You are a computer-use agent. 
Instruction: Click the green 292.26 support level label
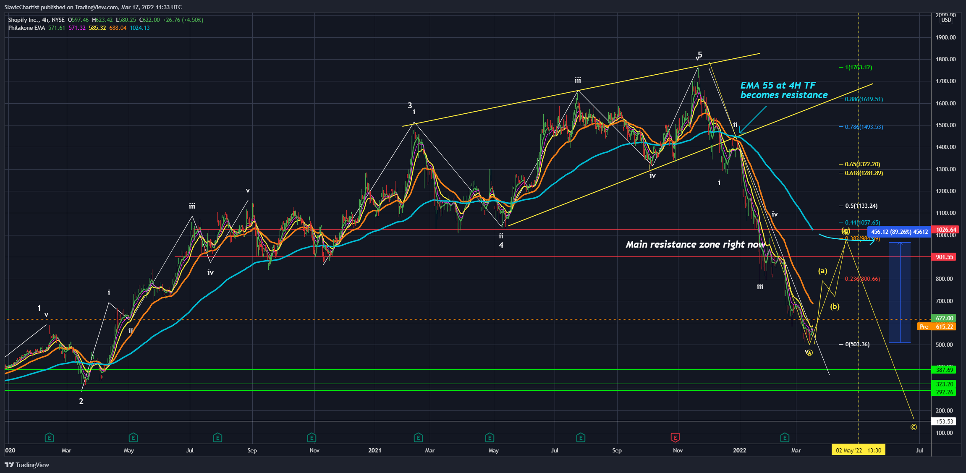click(944, 392)
